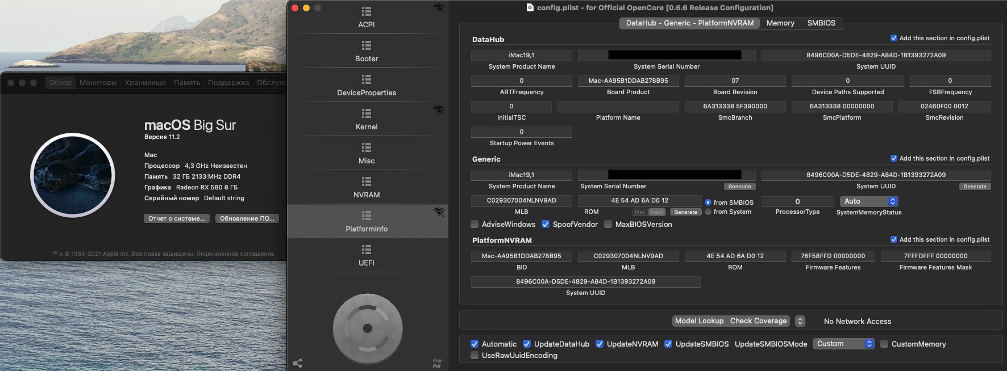1007x371 pixels.
Task: Click the Firmware Features Mask field
Action: point(936,256)
